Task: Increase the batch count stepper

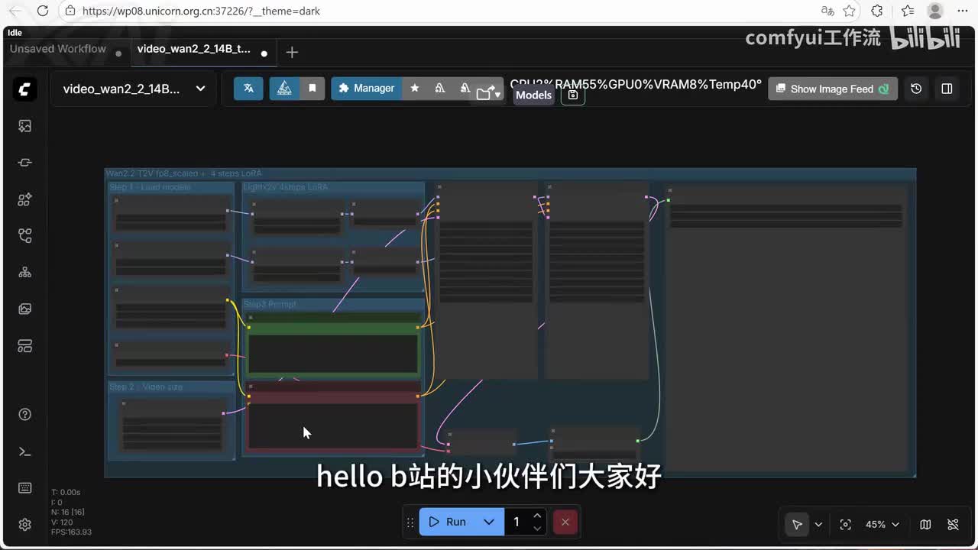Action: pos(537,516)
